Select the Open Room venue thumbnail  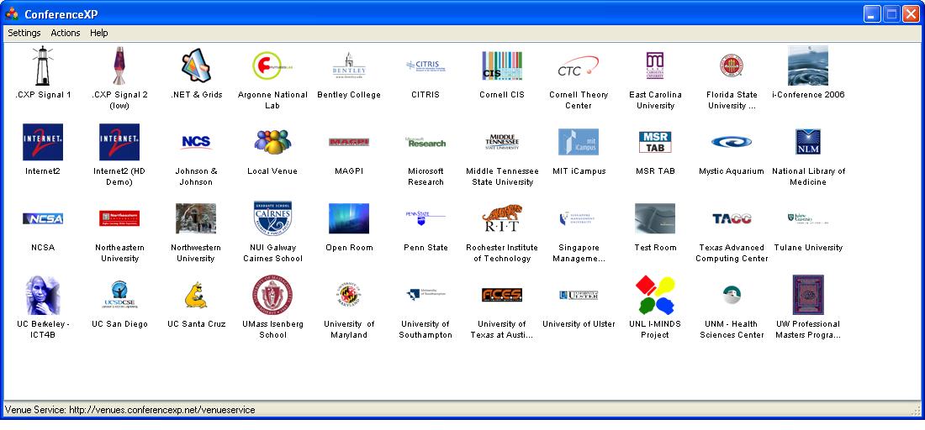[349, 218]
